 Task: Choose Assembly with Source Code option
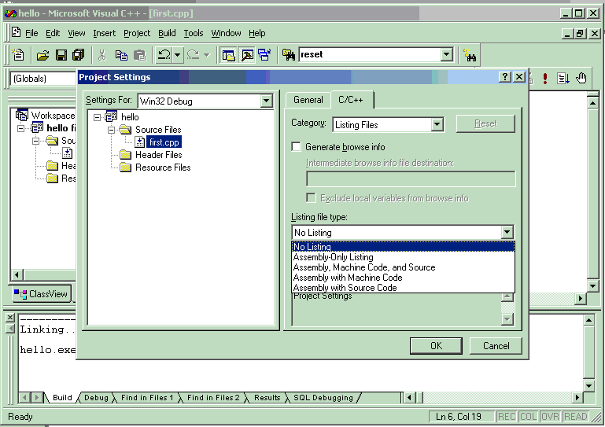click(x=404, y=288)
